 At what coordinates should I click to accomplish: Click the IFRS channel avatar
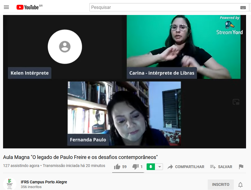(10, 184)
